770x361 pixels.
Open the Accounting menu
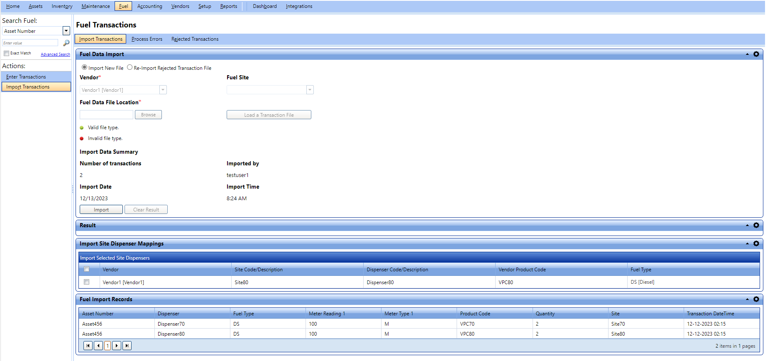(150, 6)
